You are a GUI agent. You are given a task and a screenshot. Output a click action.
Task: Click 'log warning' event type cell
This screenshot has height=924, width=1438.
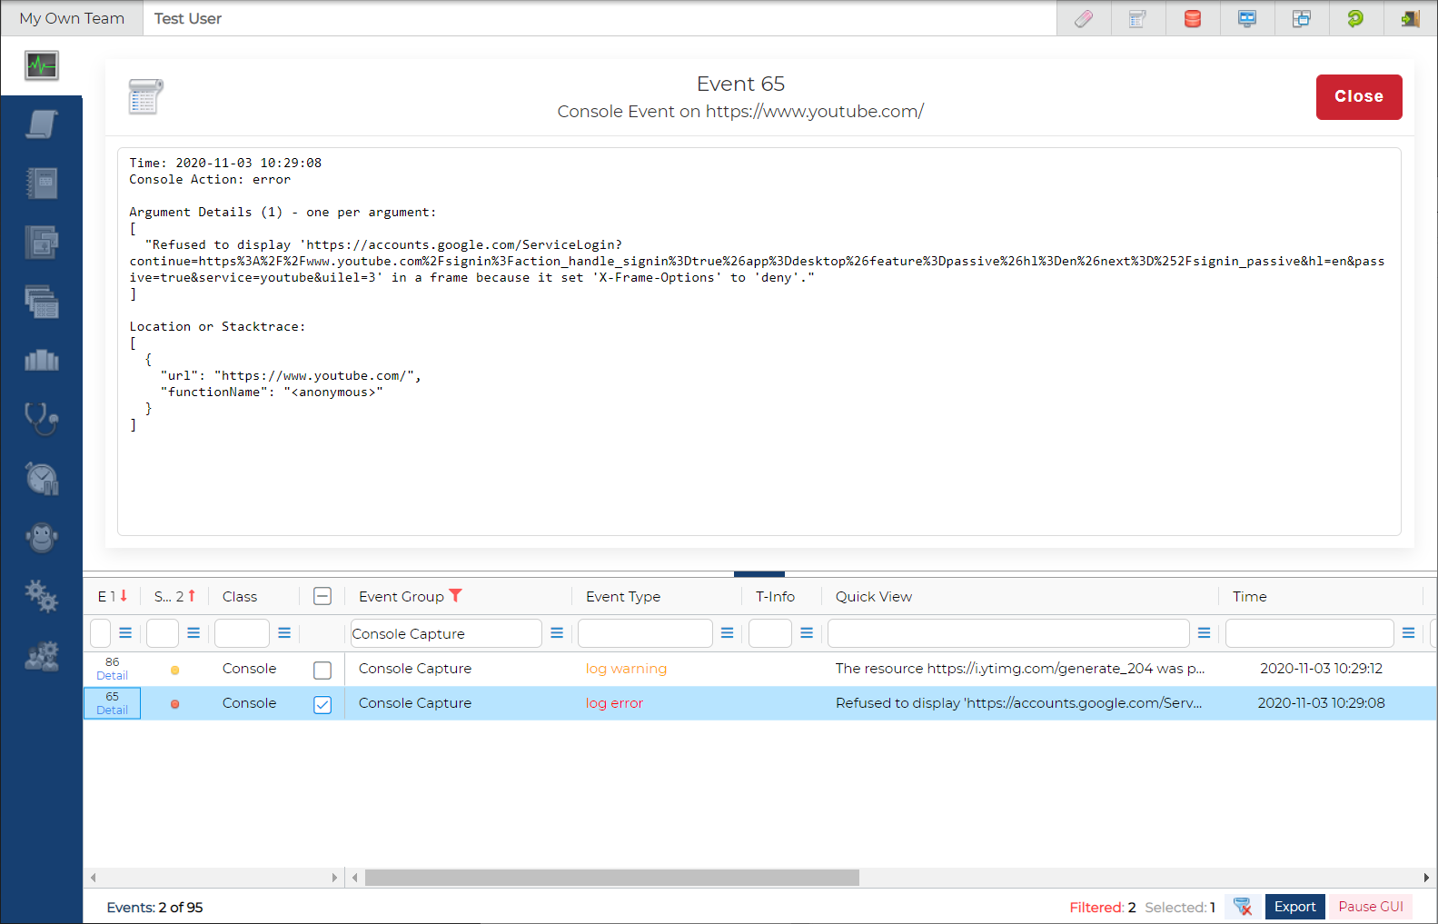coord(626,669)
